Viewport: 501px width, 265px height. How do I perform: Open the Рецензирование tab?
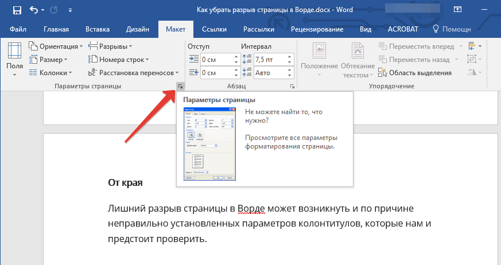click(x=317, y=29)
